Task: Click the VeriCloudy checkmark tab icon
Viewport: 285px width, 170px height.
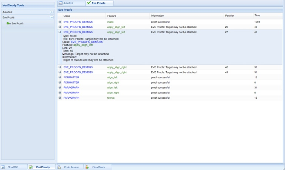Action: (x=31, y=167)
